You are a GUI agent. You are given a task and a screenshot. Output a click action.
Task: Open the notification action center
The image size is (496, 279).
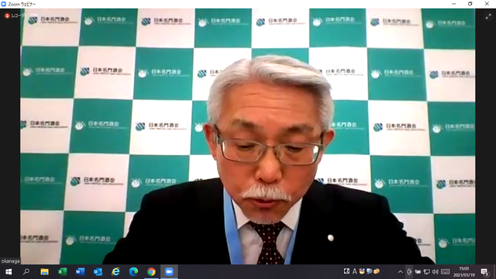485,272
